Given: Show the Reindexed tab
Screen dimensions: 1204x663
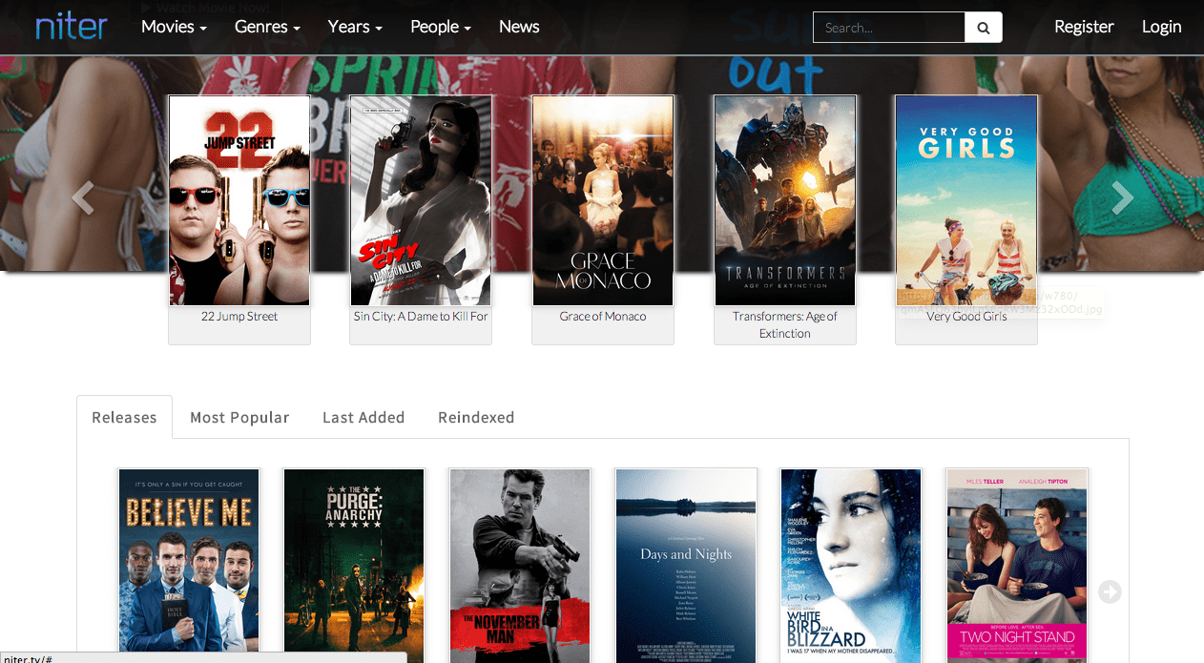Looking at the screenshot, I should 476,418.
